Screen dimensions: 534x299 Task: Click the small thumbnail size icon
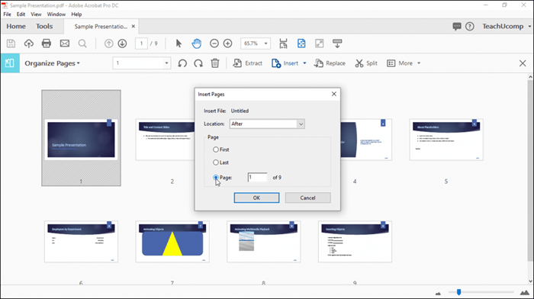438,293
